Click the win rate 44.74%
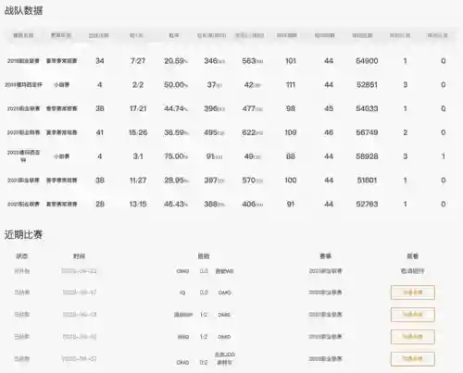The width and height of the screenshot is (463, 373). click(x=176, y=108)
